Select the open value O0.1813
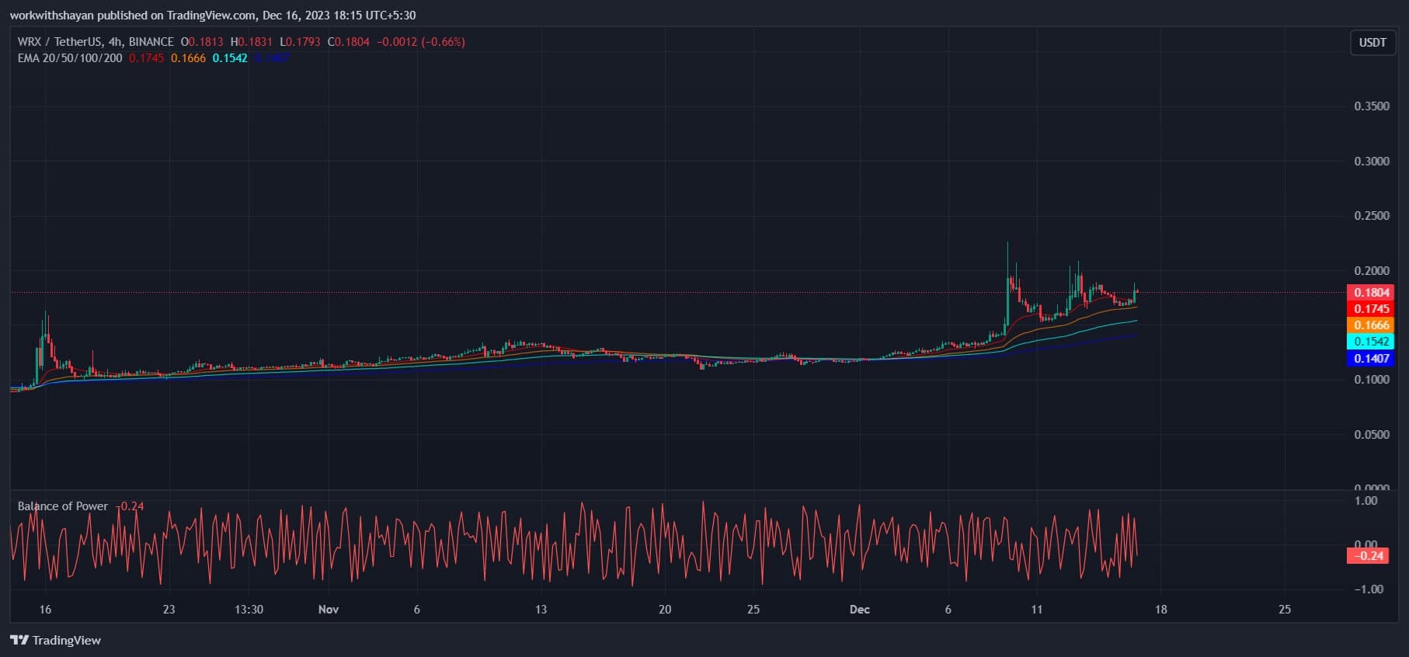 (x=202, y=42)
